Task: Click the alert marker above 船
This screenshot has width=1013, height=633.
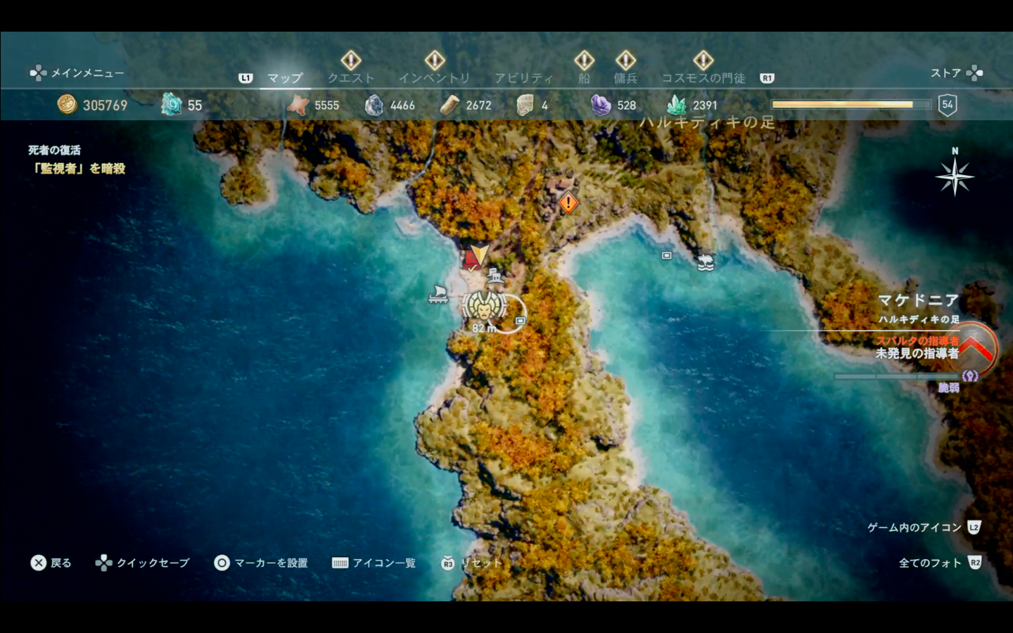Action: [584, 60]
